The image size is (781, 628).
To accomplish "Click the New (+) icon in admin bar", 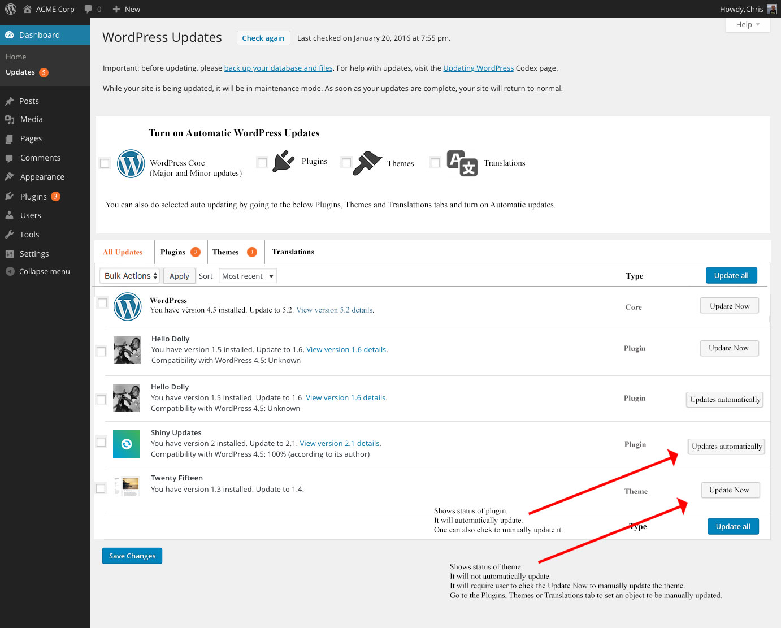I will [x=116, y=8].
